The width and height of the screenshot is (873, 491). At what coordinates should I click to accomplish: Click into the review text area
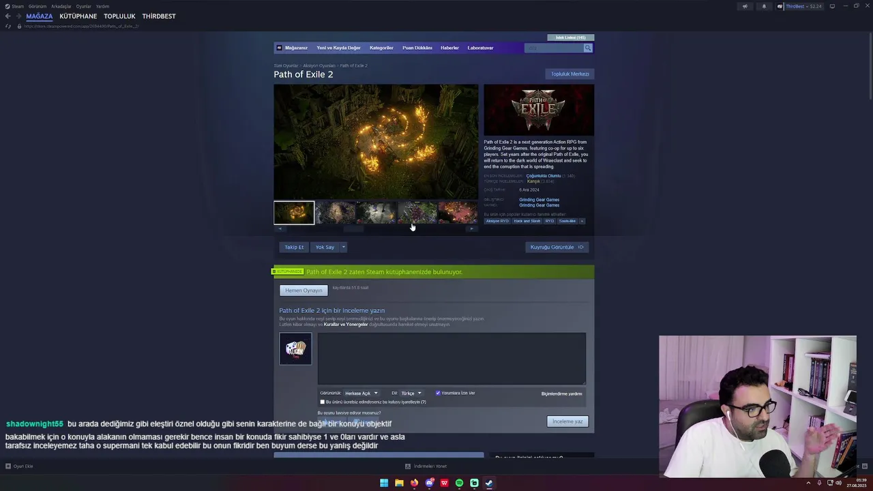click(x=452, y=359)
